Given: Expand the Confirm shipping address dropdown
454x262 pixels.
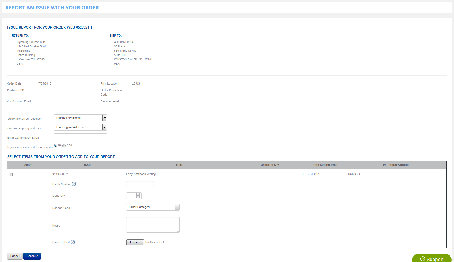Looking at the screenshot, I should click(104, 127).
